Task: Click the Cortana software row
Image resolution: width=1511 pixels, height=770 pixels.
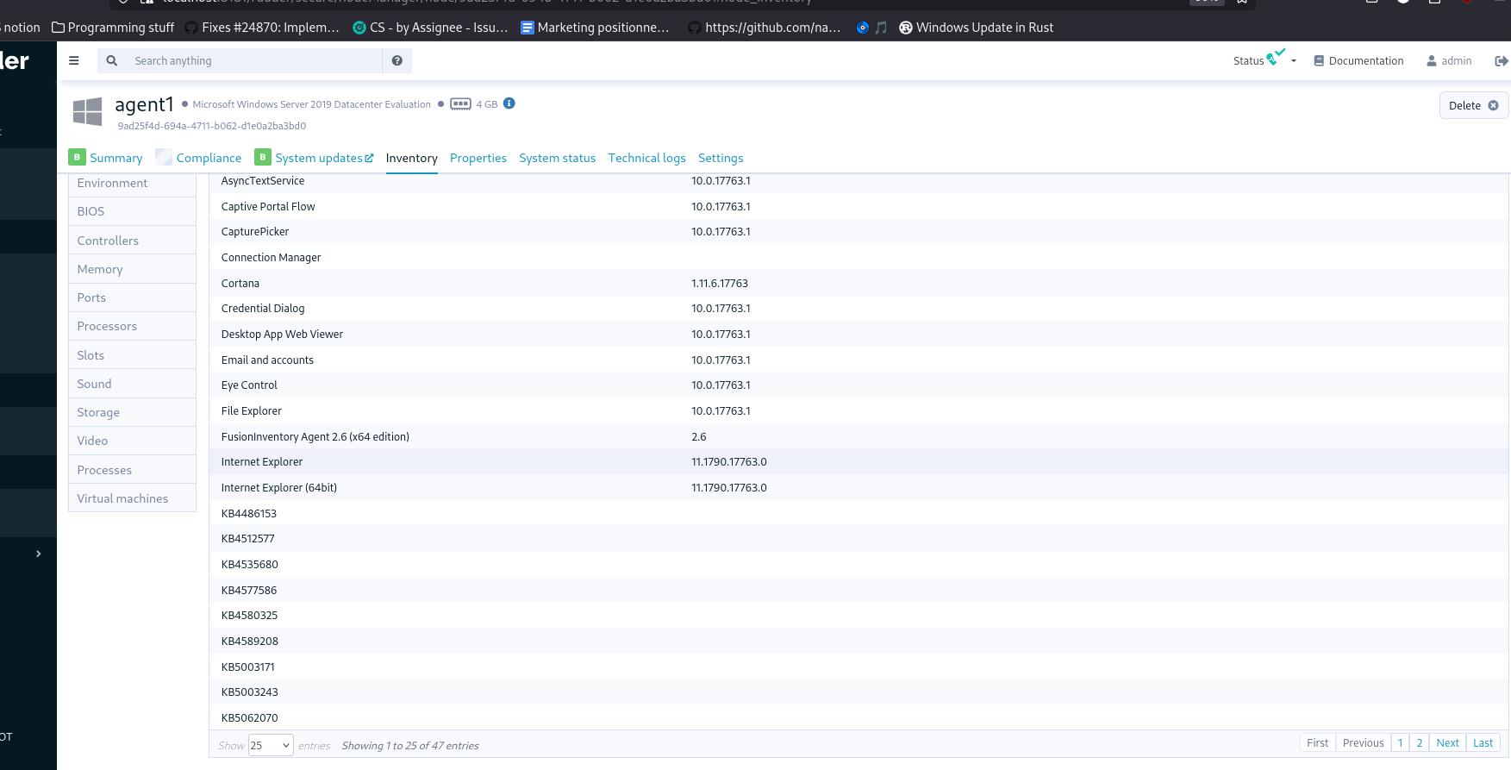Action: (859, 283)
